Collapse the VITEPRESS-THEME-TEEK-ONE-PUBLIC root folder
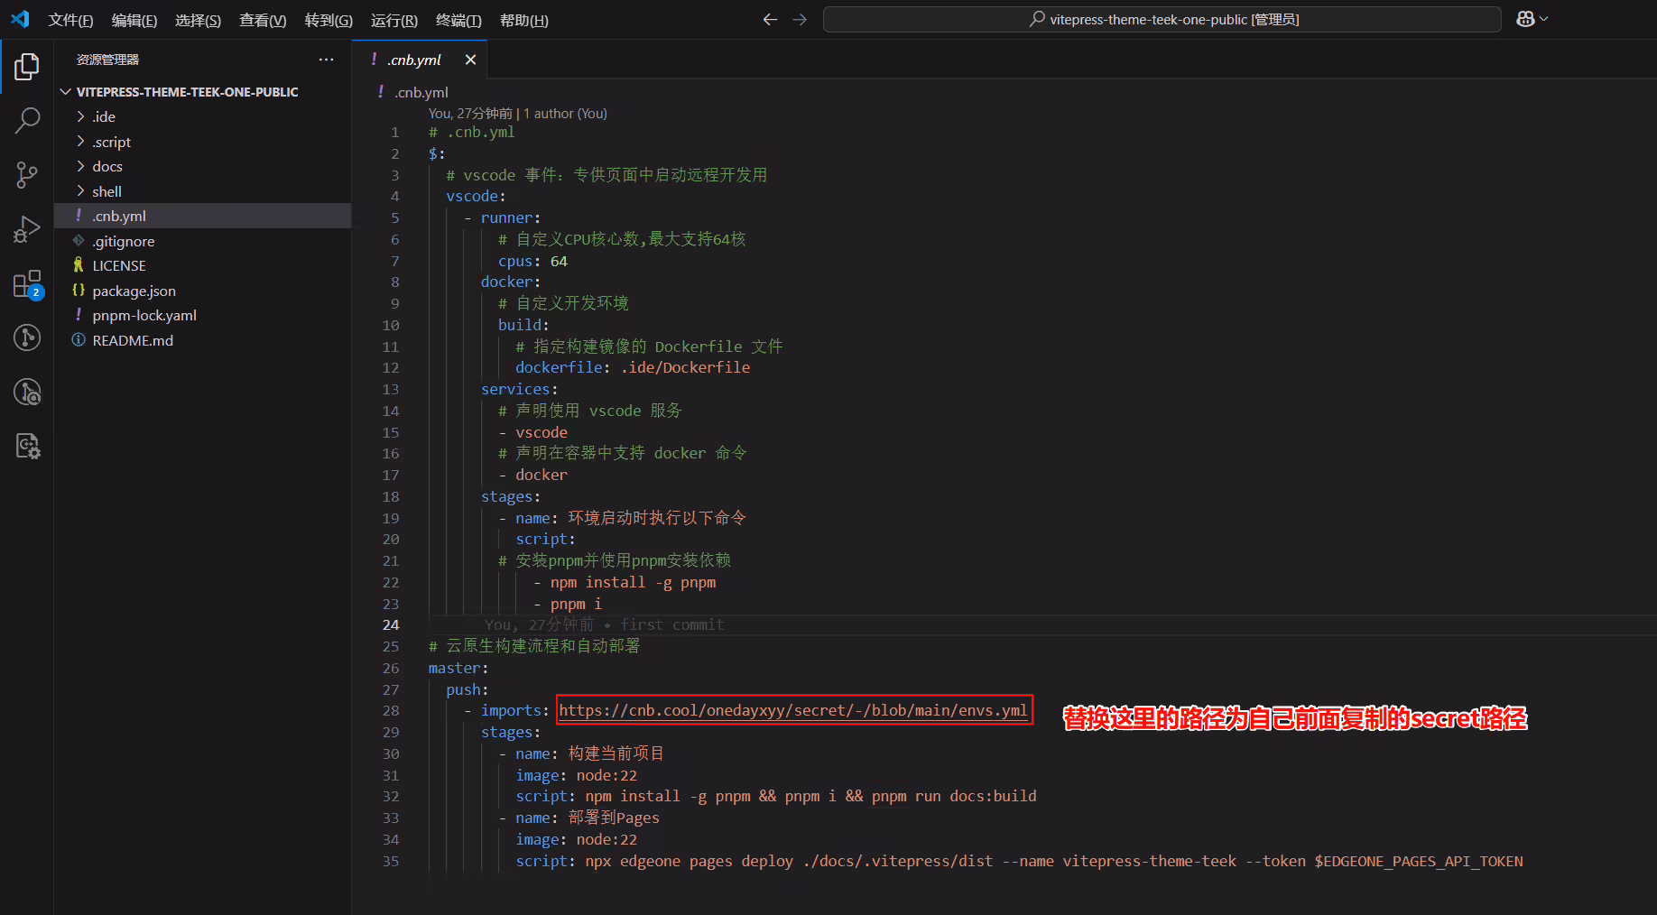 [x=203, y=92]
